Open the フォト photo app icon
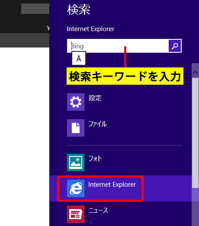The height and width of the screenshot is (226, 199). point(76,162)
